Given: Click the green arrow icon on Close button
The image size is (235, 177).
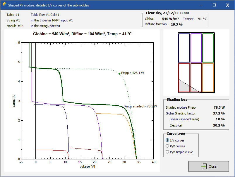Looking at the screenshot, I should click(204, 166).
